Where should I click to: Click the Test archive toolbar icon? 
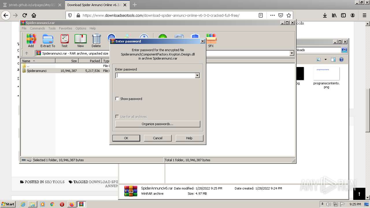tap(64, 40)
